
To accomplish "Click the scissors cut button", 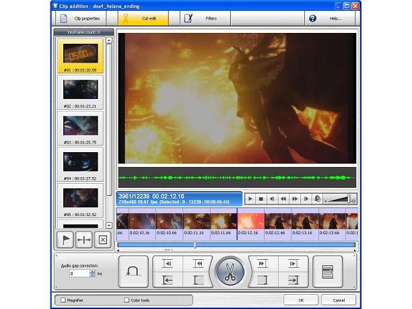I will click(230, 272).
